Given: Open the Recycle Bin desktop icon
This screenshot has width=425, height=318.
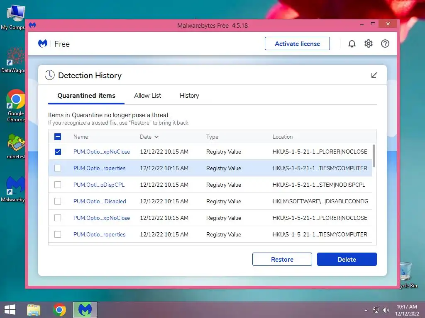Looking at the screenshot, I should 408,275.
